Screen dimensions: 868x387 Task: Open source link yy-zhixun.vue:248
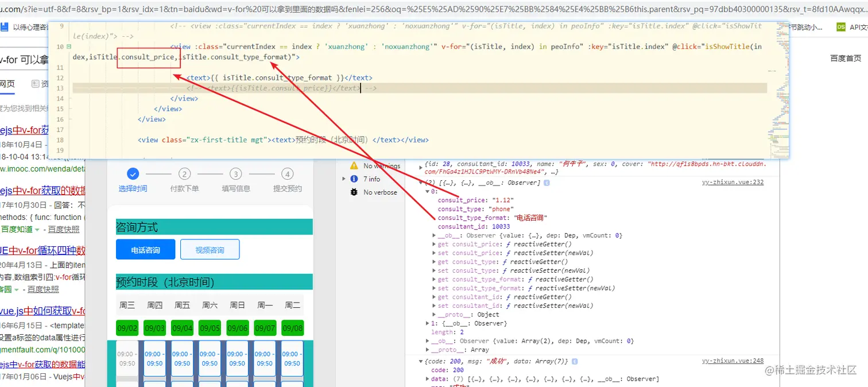[x=733, y=361]
